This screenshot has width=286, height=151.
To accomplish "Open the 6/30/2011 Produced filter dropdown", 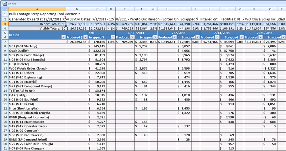I will tap(132, 37).
